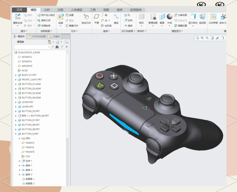This screenshot has height=192, width=237.
Task: Click the 创建 create component icon
Action: point(70,15)
